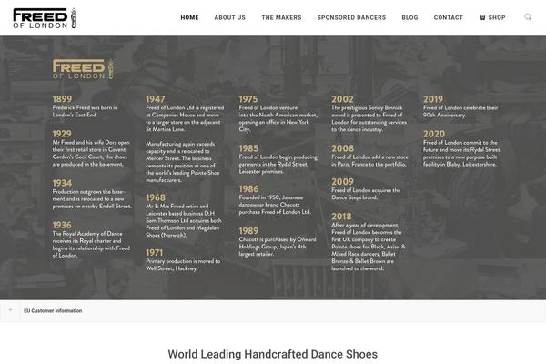Viewport: 546px width, 364px height.
Task: Click the 2002 timeline year heading
Action: pos(342,99)
